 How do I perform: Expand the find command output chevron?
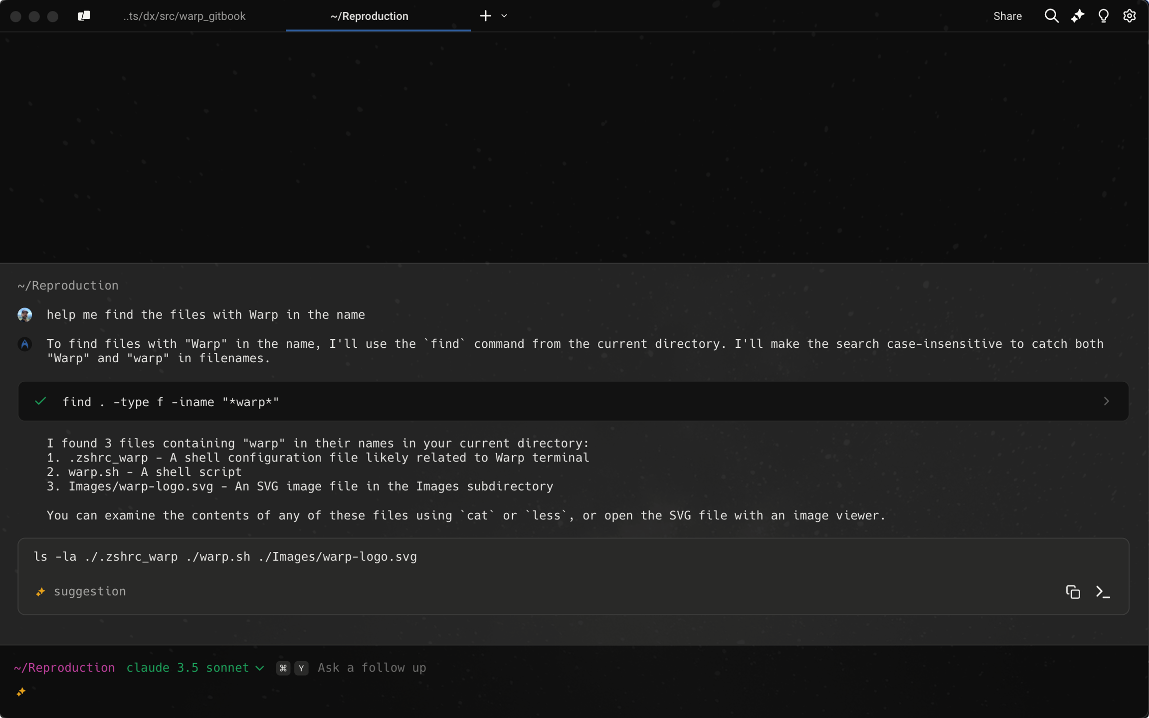click(x=1106, y=401)
